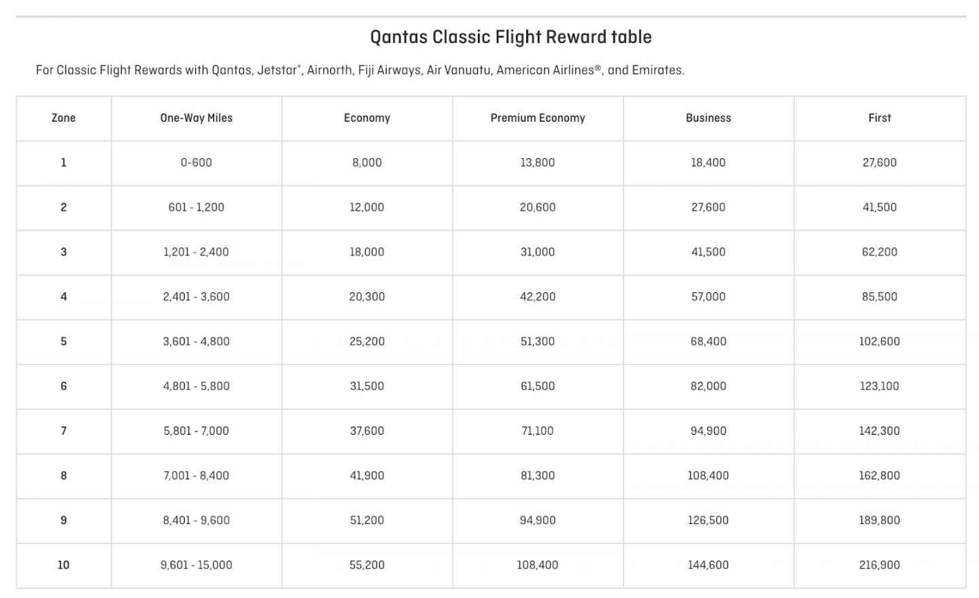This screenshot has width=979, height=598.
Task: Click the airline partners description text
Action: 360,71
